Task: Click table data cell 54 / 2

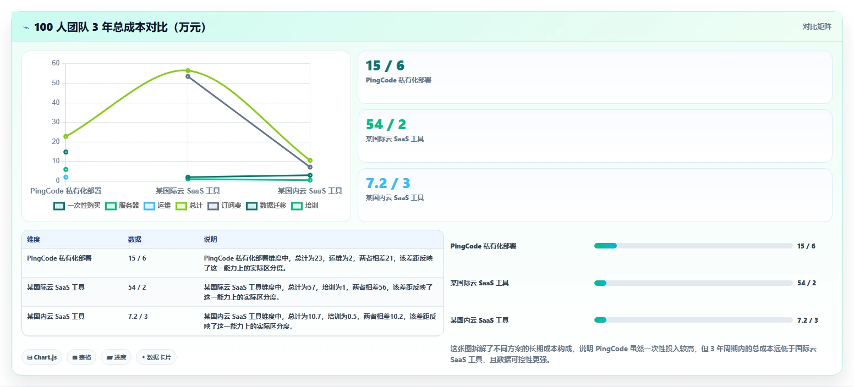Action: pyautogui.click(x=137, y=287)
